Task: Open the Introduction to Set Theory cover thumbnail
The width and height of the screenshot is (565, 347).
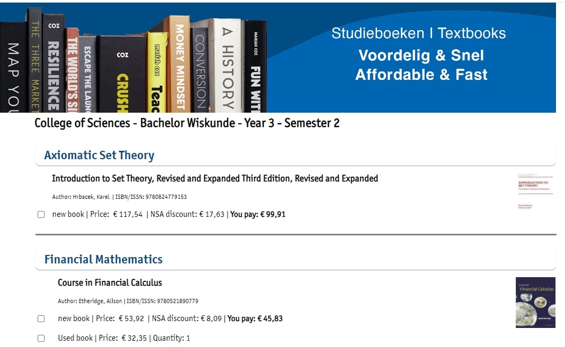Action: [535, 191]
